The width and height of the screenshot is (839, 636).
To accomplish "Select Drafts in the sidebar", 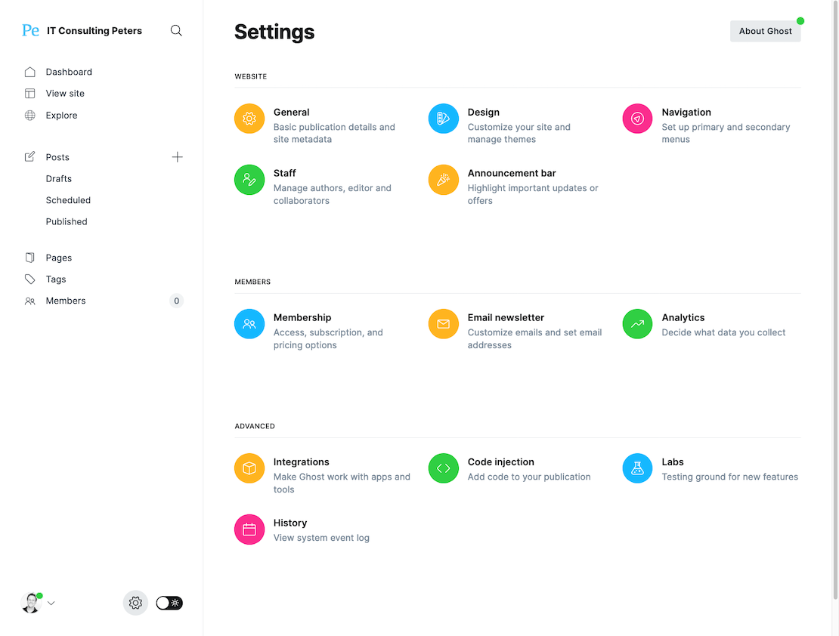I will [x=58, y=178].
